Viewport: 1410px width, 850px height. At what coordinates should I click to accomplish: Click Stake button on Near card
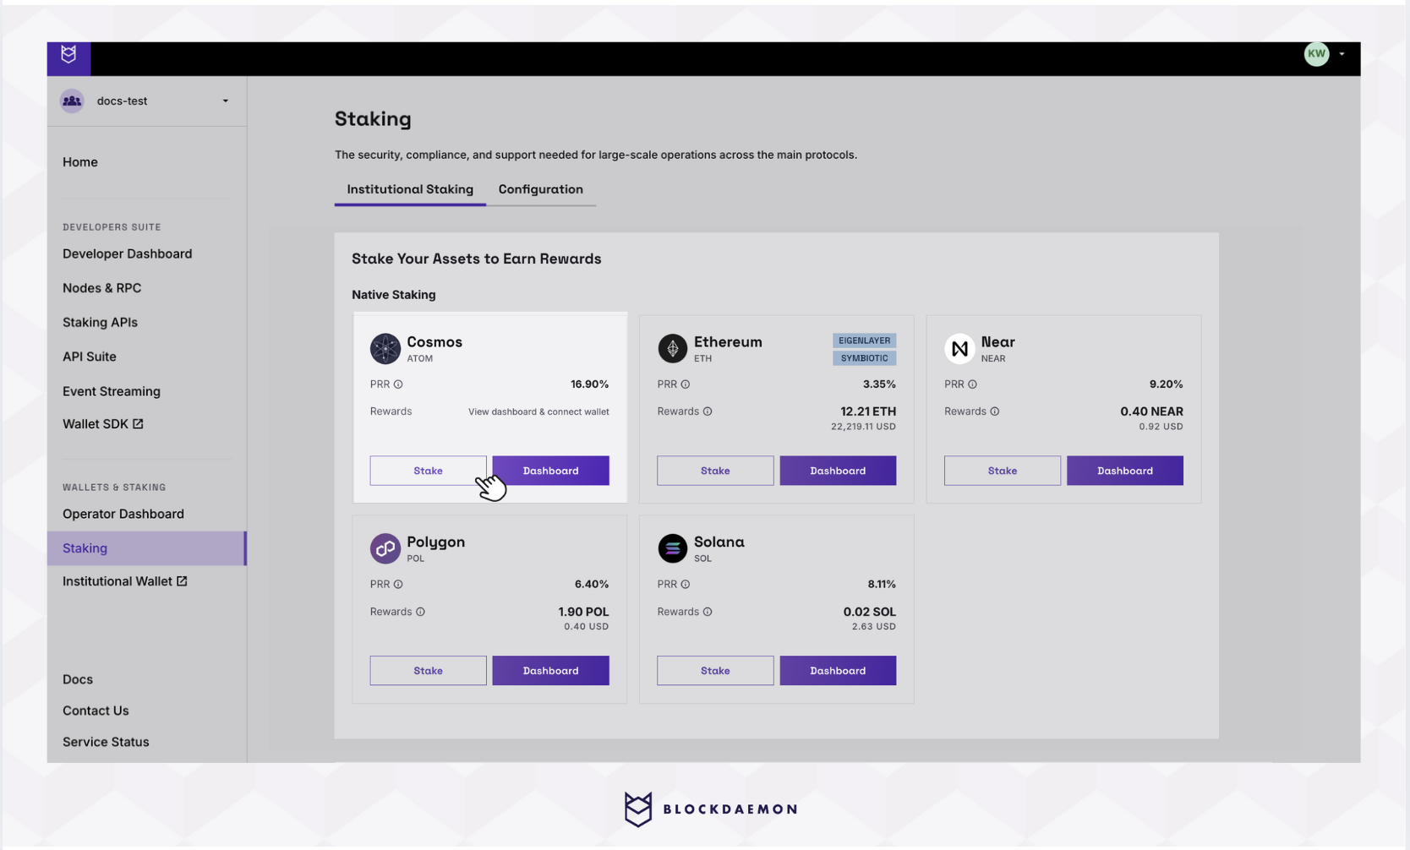(x=1003, y=471)
